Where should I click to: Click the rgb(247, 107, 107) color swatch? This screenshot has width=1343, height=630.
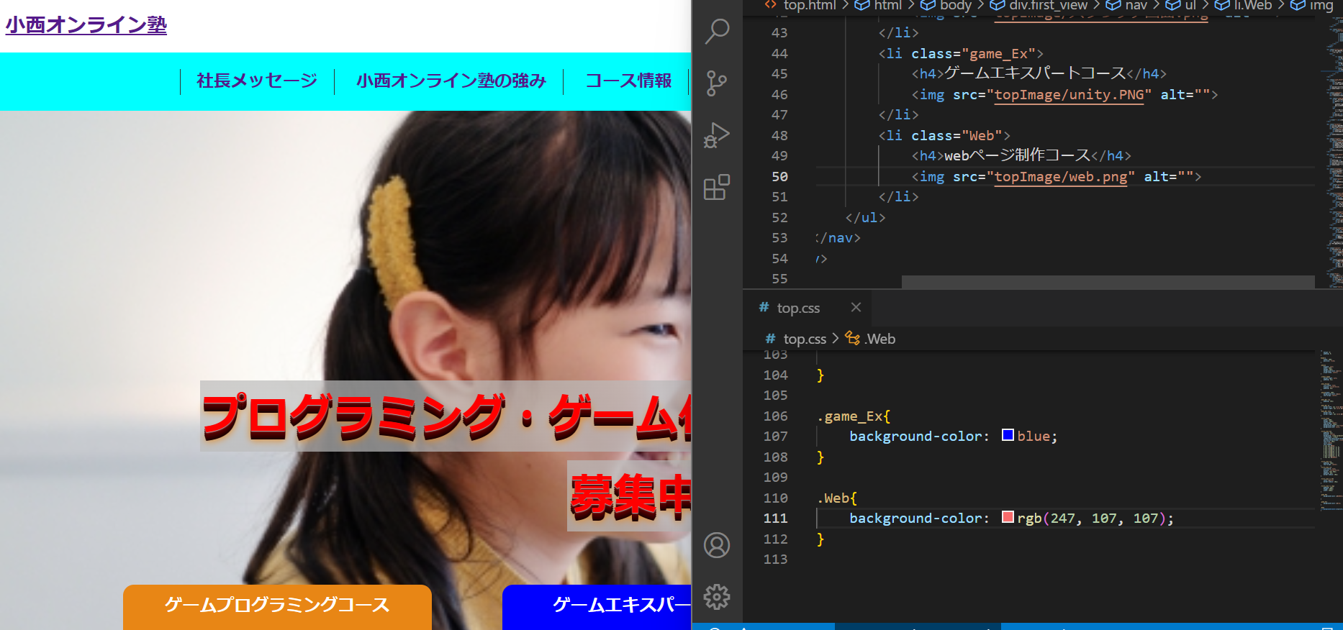(x=1008, y=517)
